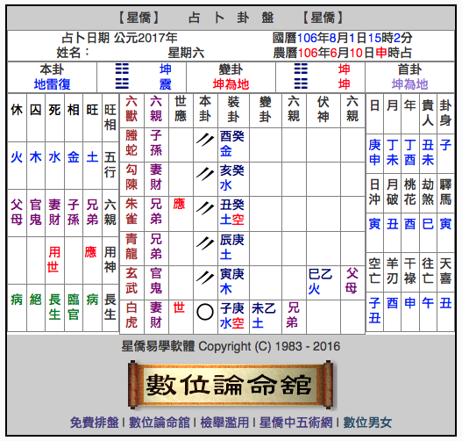Click the red 應 marker in 朱雀 row

179,204
